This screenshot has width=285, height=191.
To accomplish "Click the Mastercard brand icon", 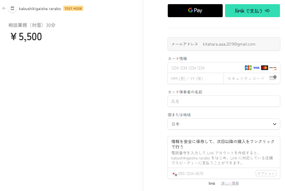I will pos(265,68).
